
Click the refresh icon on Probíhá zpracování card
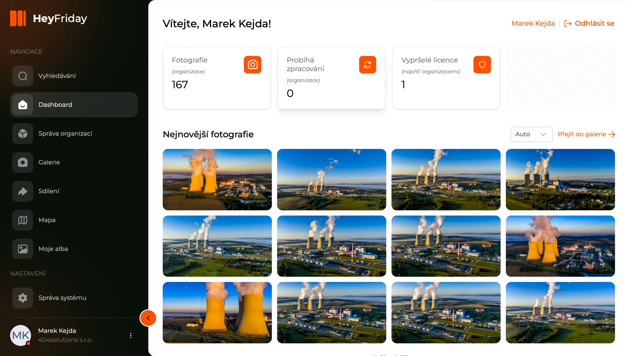point(367,65)
